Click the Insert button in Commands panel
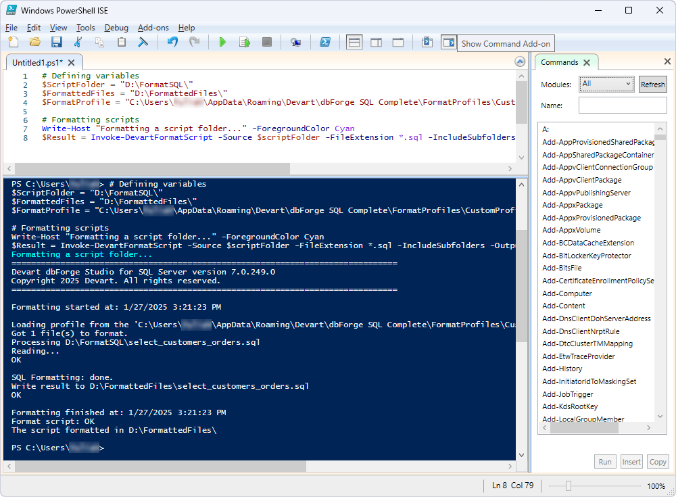 [x=631, y=462]
